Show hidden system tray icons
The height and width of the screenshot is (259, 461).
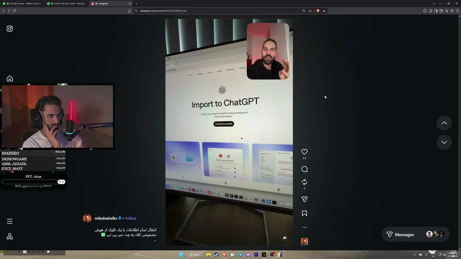415,255
